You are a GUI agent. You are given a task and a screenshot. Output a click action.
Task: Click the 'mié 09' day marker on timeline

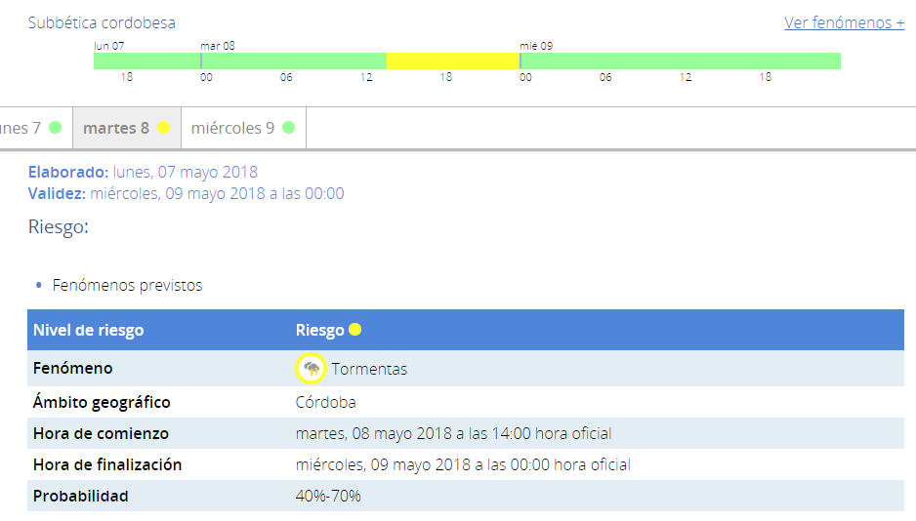point(536,46)
